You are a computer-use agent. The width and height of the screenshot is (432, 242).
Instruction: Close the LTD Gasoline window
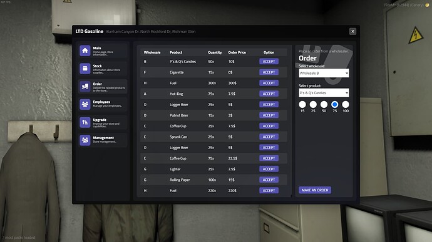click(x=352, y=32)
